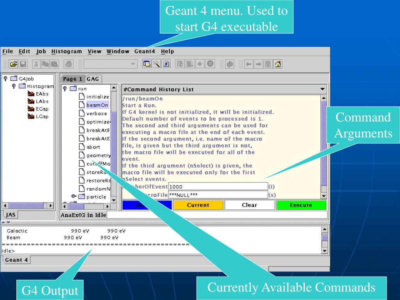Viewport: 400px width, 300px height.
Task: Select the LAbs histogram icon
Action: point(31,101)
